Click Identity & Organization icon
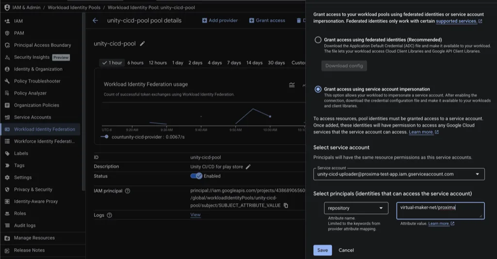Image resolution: width=497 pixels, height=259 pixels. 7,69
